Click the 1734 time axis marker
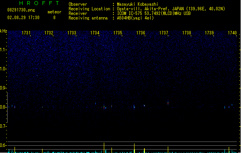Viewport: 241px width, 153px height. tap(95, 33)
